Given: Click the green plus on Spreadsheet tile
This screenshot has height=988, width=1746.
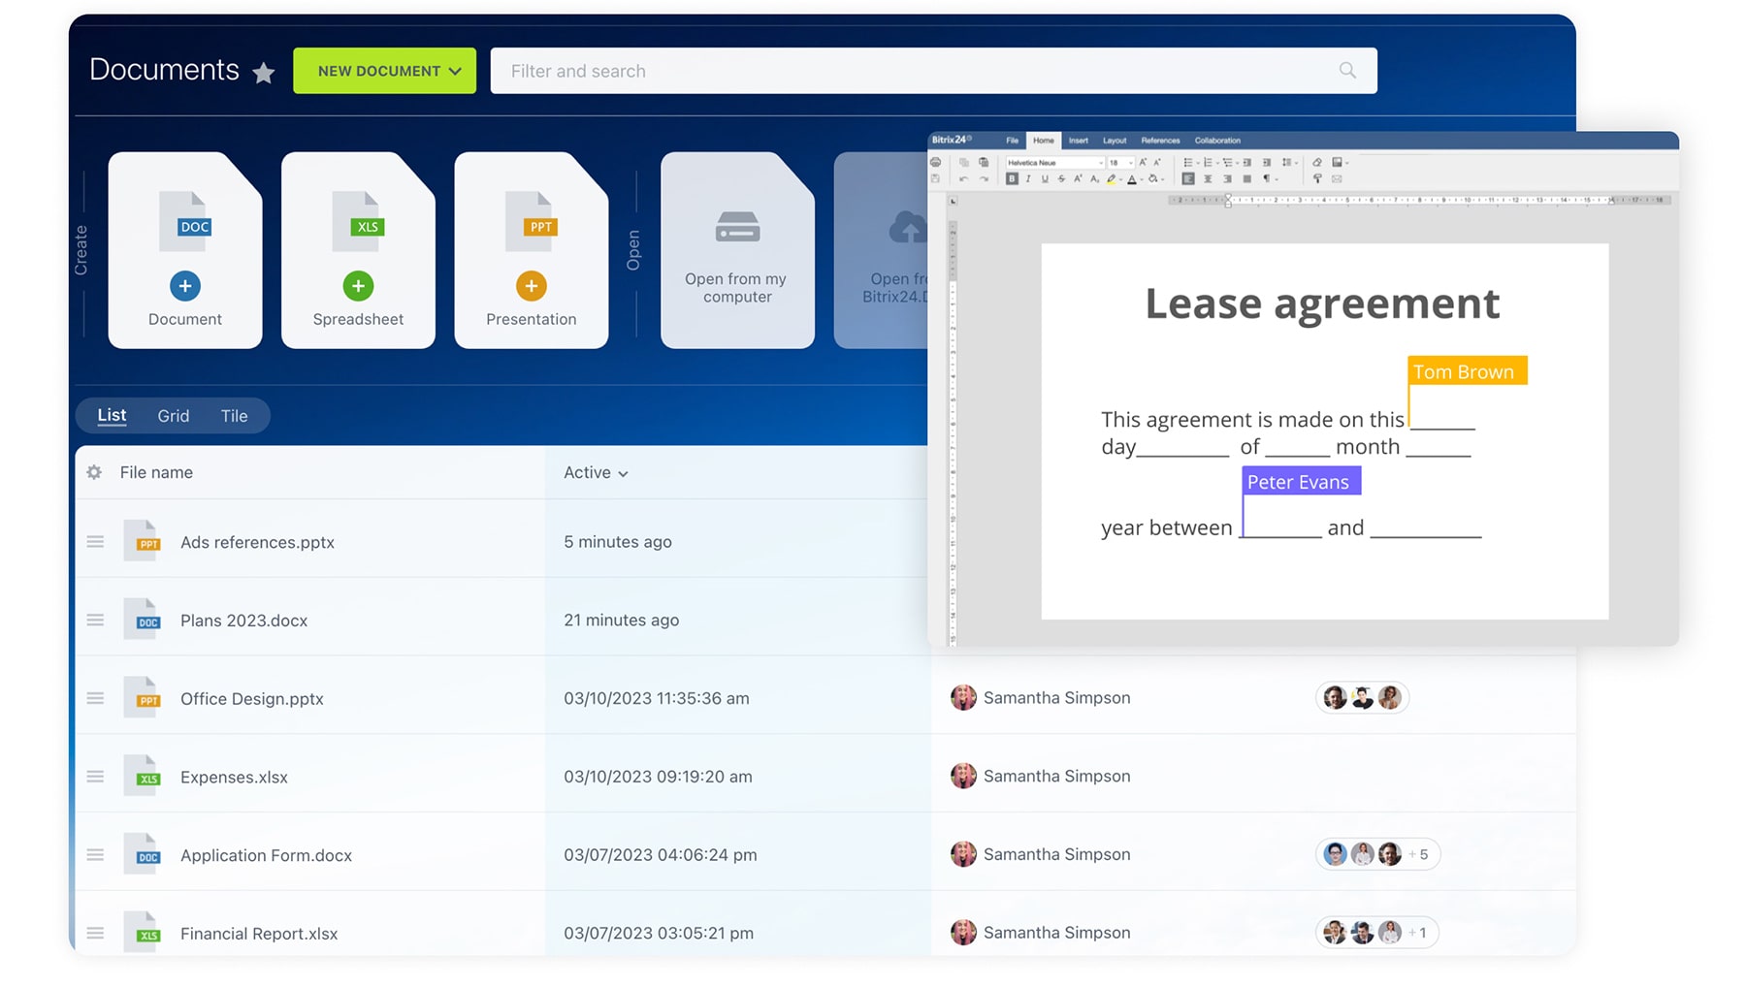Looking at the screenshot, I should click(x=358, y=286).
